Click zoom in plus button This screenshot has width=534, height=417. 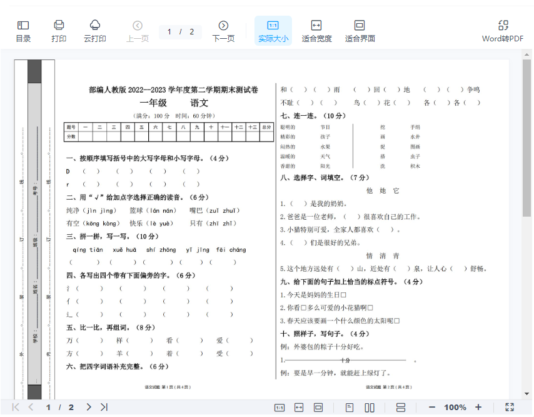pyautogui.click(x=478, y=408)
